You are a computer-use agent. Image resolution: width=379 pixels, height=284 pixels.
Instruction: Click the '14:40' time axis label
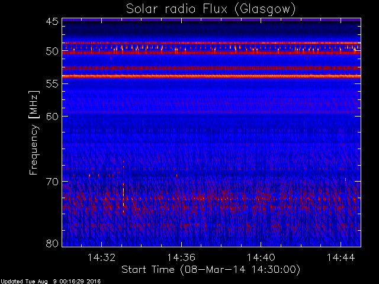261,257
